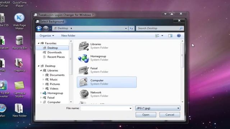Open Camtasia Studio desktop icon
The image size is (230, 129).
pos(19,89)
